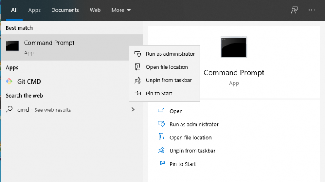The height and width of the screenshot is (182, 325).
Task: Click the Command Prompt icon in Best match
Action: click(x=12, y=47)
